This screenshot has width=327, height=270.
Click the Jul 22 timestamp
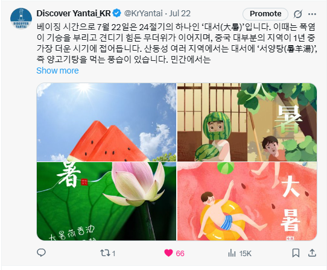tap(180, 13)
